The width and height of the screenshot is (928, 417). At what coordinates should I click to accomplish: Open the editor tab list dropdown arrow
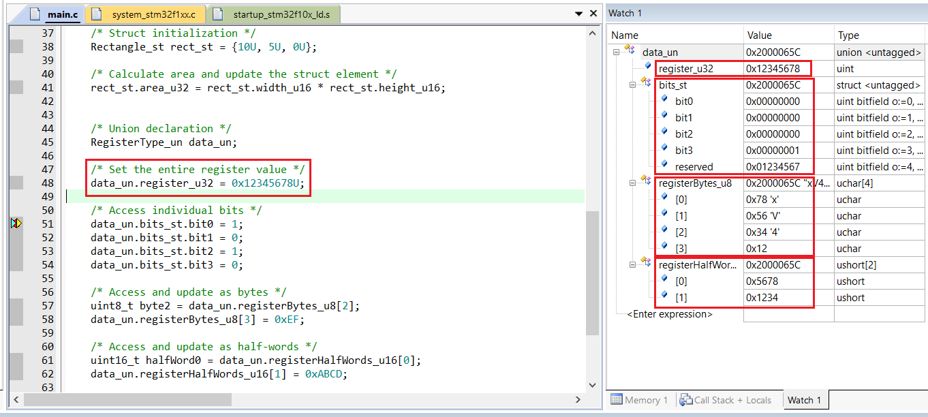tap(577, 14)
